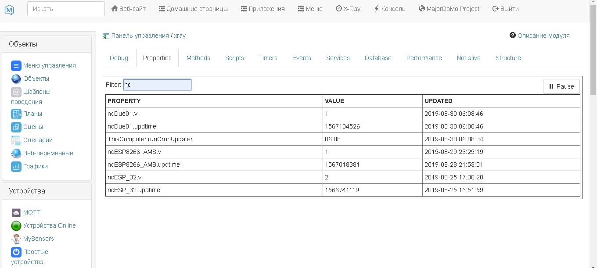The width and height of the screenshot is (597, 268).
Task: Pause the property updates
Action: click(x=561, y=86)
